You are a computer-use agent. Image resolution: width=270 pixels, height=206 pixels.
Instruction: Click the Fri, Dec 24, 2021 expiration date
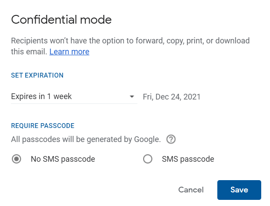(172, 97)
